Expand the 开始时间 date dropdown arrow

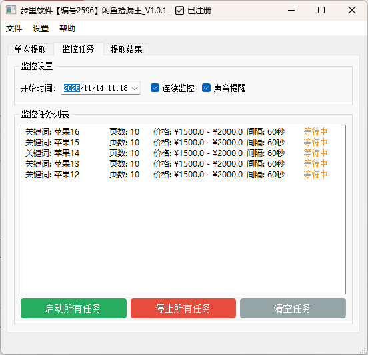point(135,89)
